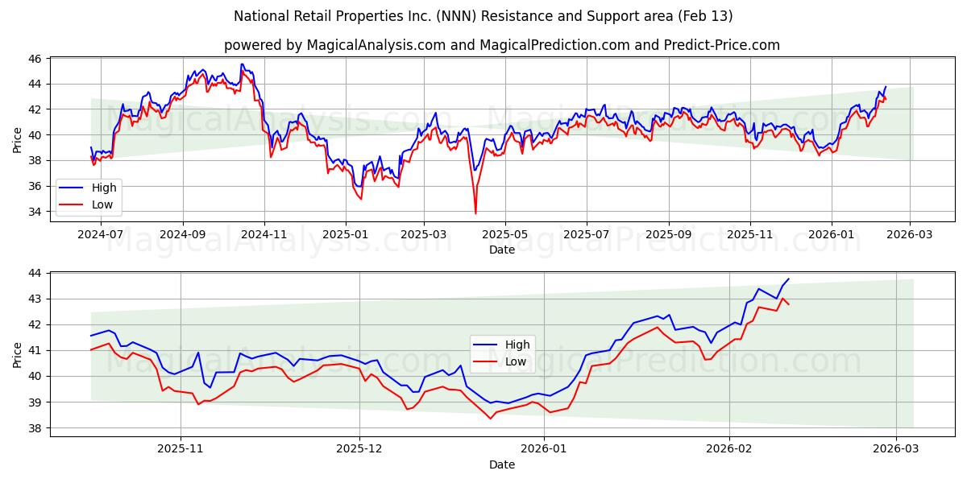Click the 2024-11 date tick on top chart
The height and width of the screenshot is (483, 967).
click(264, 234)
